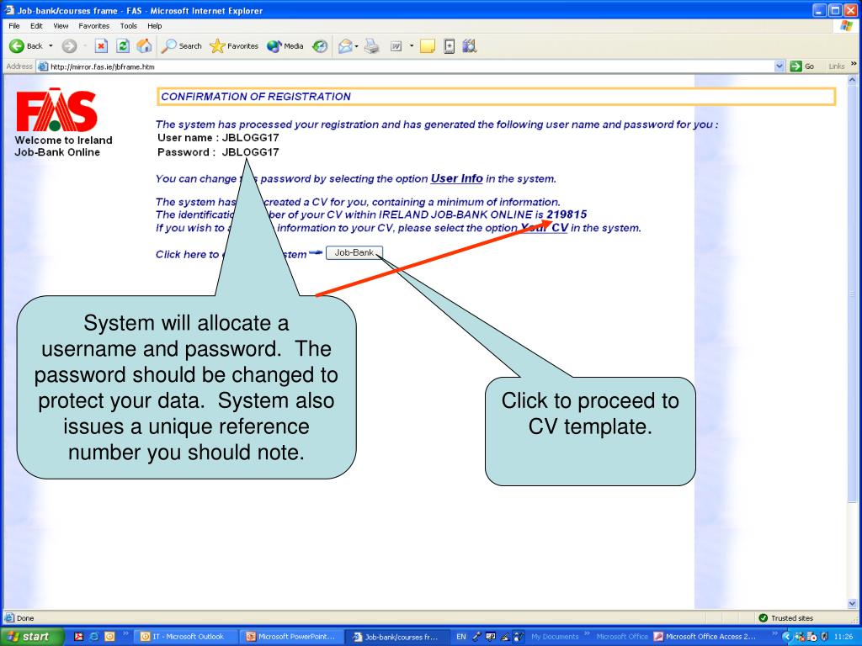
Task: Click the page scrollbar down arrow
Action: (853, 603)
